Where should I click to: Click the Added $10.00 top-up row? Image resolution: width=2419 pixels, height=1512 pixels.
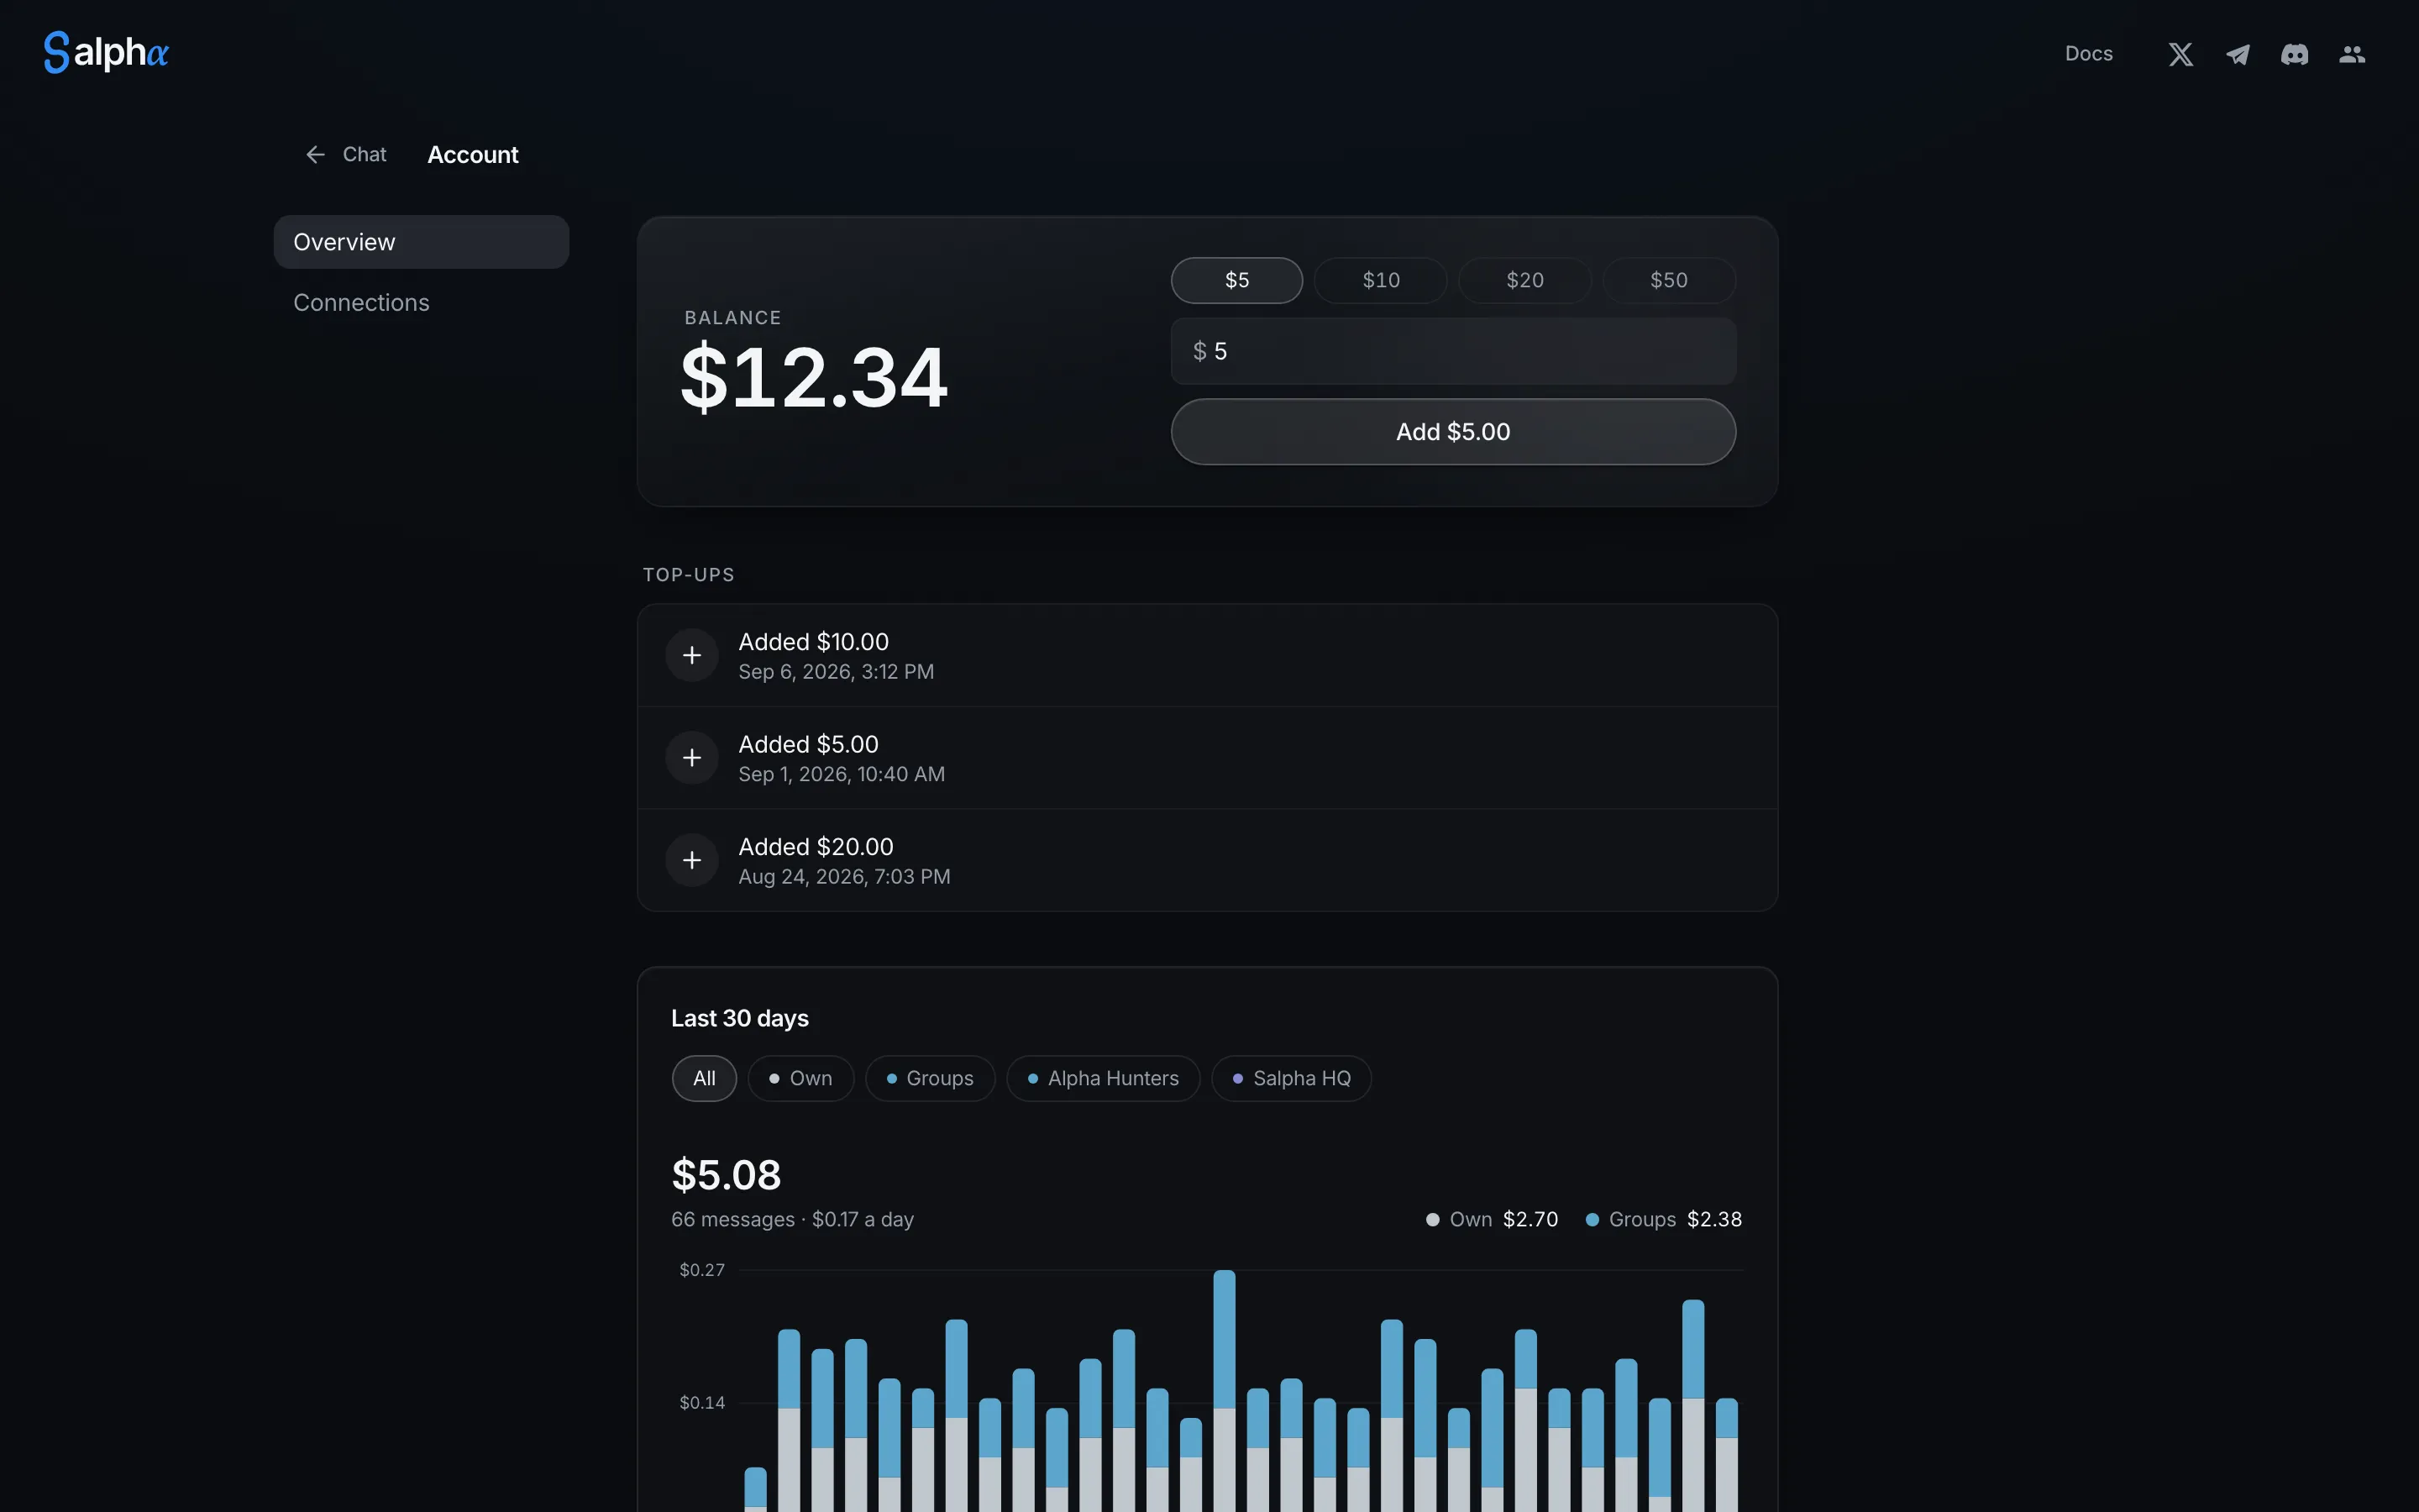tap(1208, 655)
